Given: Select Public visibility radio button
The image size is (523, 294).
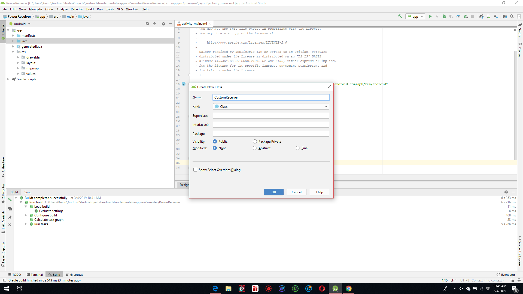Looking at the screenshot, I should coord(215,141).
